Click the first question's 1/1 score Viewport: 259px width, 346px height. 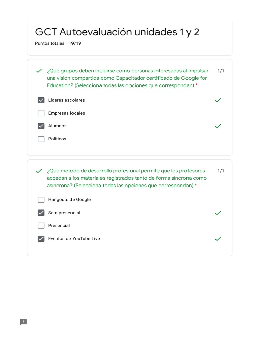point(221,71)
